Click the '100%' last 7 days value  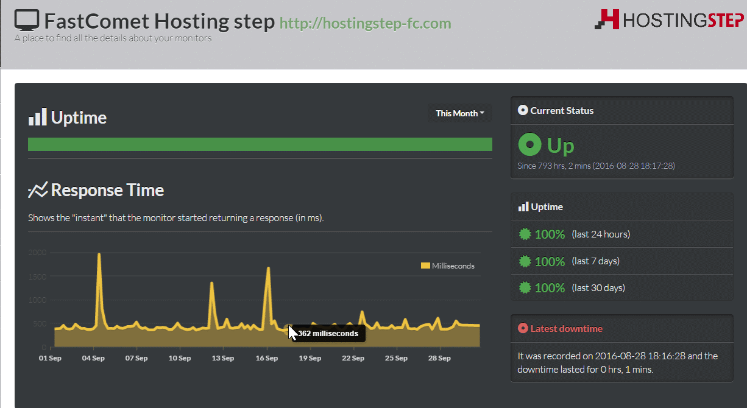(550, 261)
